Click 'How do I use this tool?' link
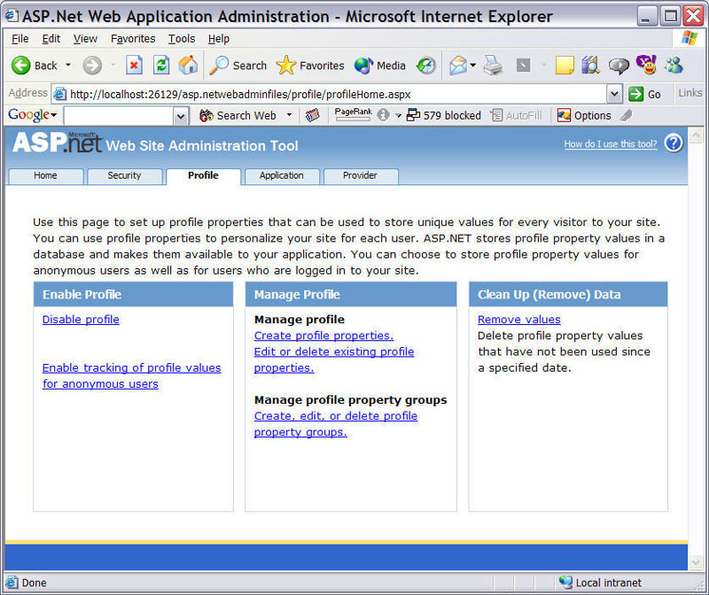 (x=611, y=144)
